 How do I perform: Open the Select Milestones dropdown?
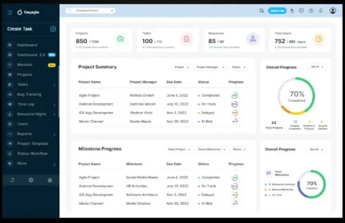[212, 149]
